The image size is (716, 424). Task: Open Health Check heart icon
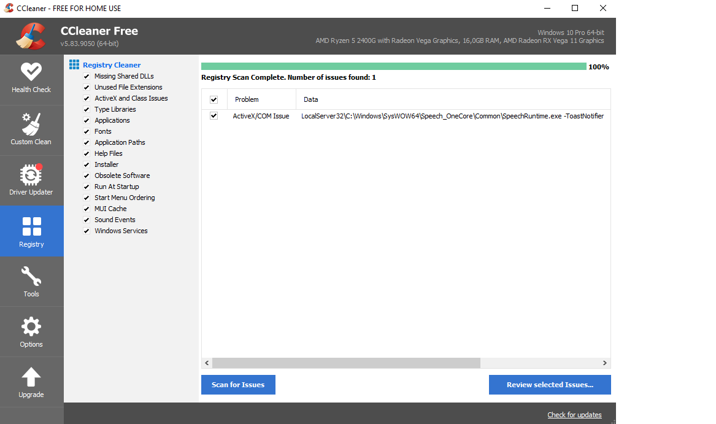(x=31, y=71)
